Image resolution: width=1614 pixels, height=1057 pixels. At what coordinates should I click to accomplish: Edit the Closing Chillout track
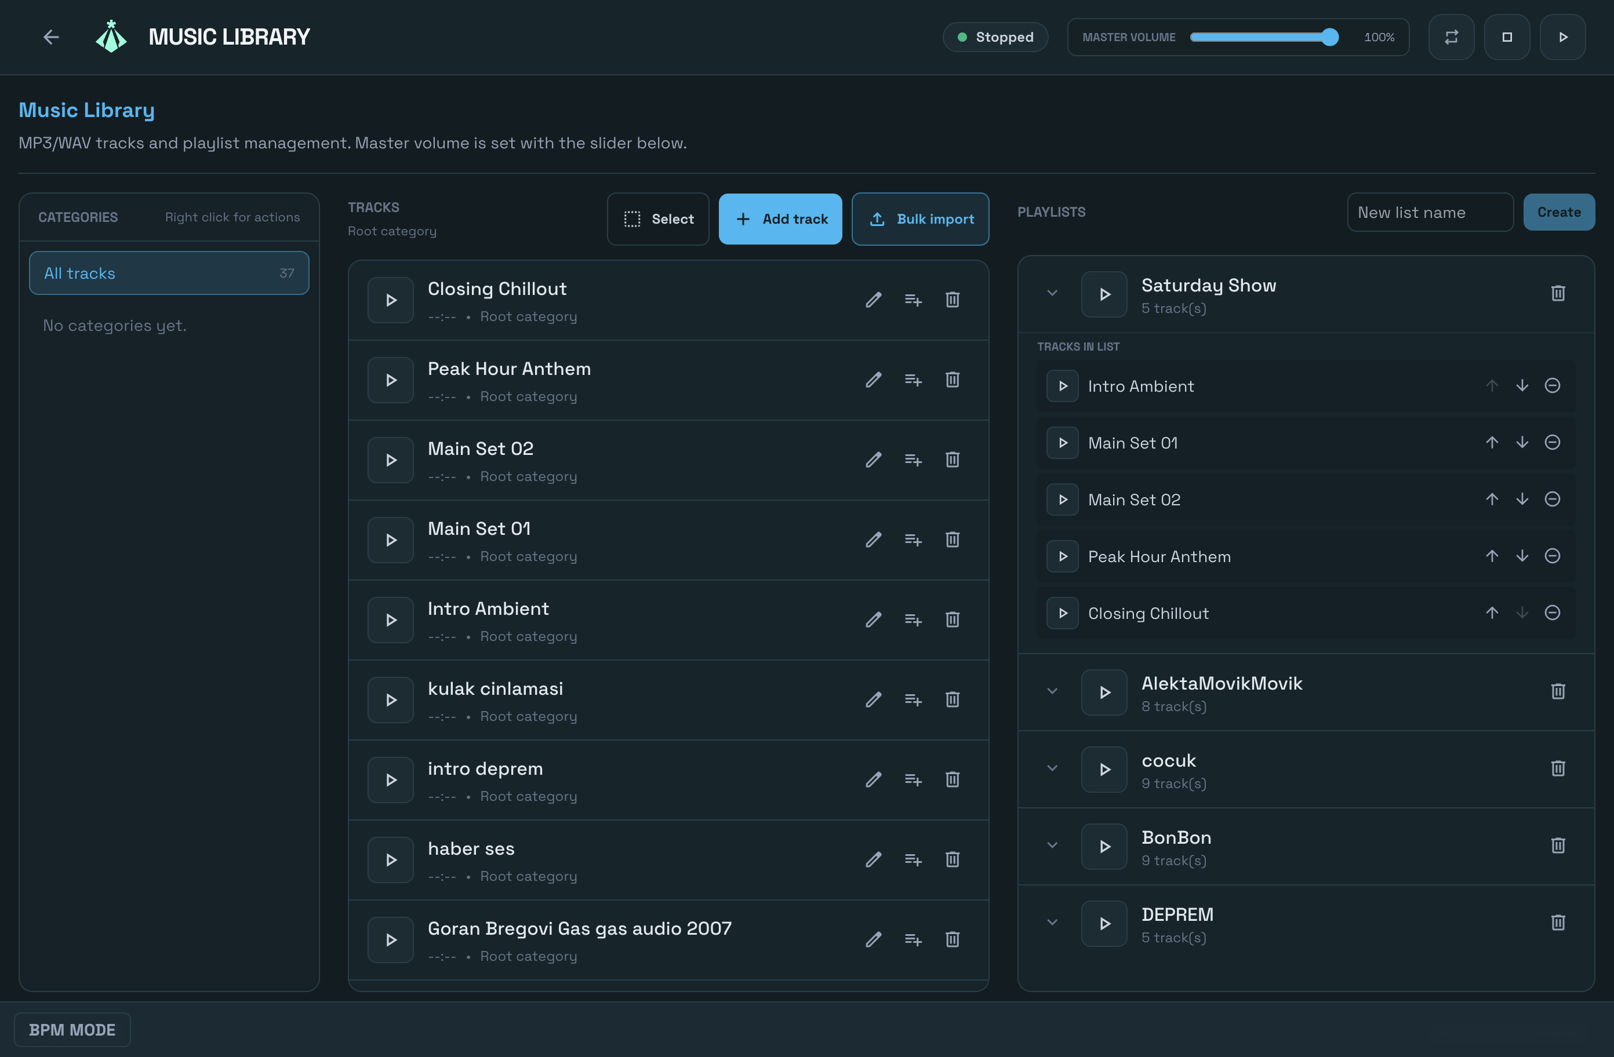click(x=874, y=300)
